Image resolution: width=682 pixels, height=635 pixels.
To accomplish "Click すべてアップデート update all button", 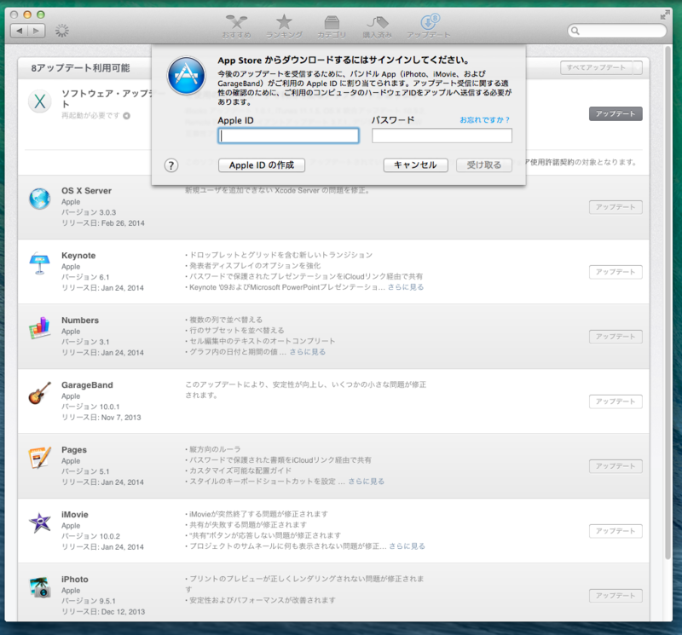I will [596, 68].
